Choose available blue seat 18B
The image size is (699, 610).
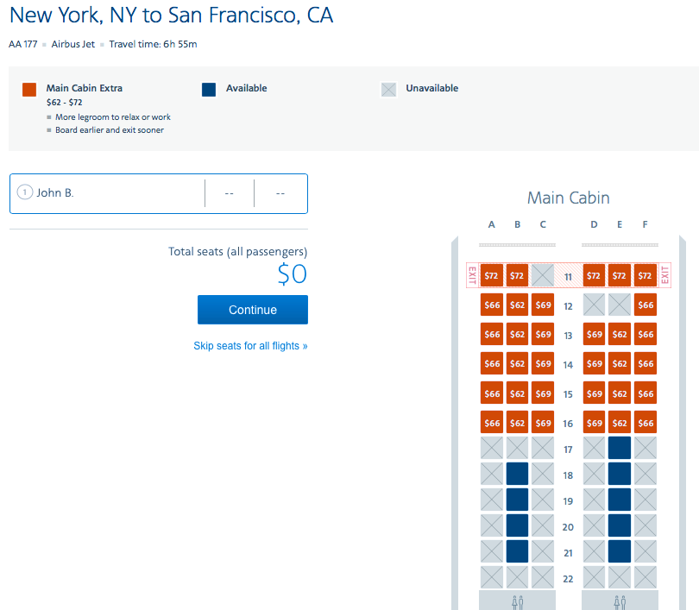517,474
